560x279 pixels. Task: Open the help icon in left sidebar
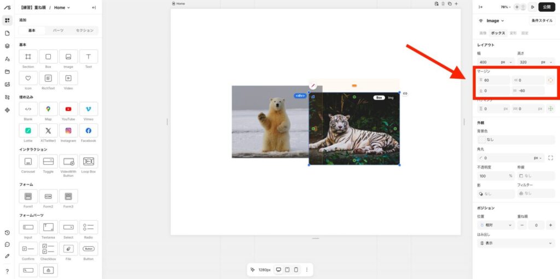tap(7, 271)
